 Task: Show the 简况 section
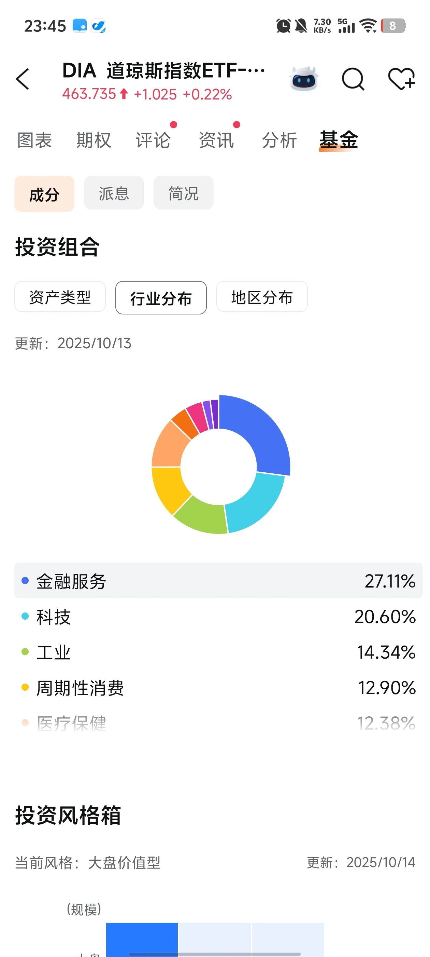[183, 193]
